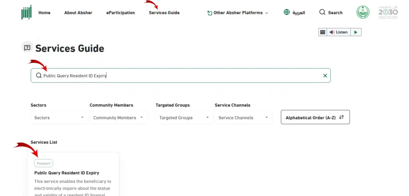409x196 pixels.
Task: Open the Community Members dropdown
Action: pos(118,118)
